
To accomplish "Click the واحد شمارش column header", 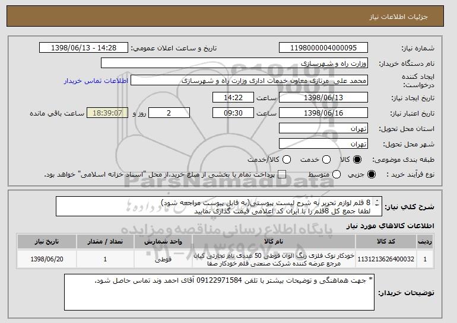I will pos(163,242).
